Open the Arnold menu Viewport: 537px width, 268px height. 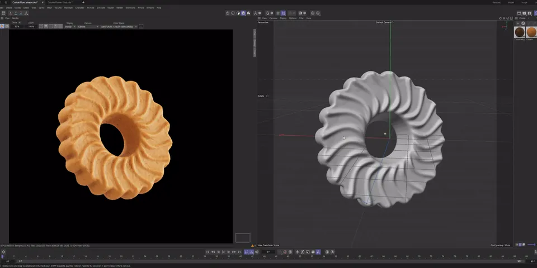point(141,7)
